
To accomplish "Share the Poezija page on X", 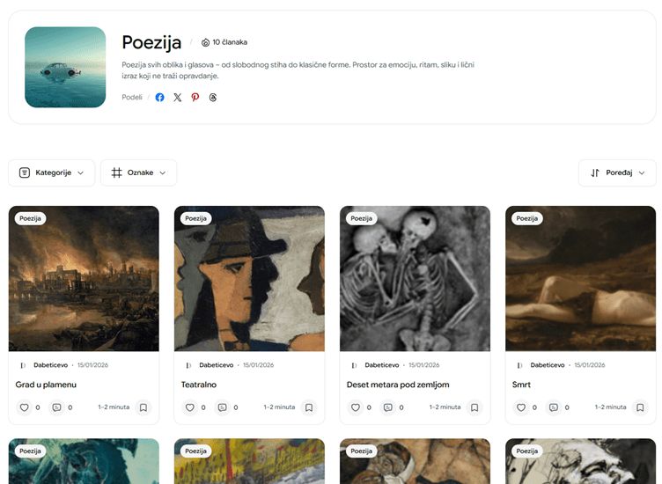I will [177, 98].
